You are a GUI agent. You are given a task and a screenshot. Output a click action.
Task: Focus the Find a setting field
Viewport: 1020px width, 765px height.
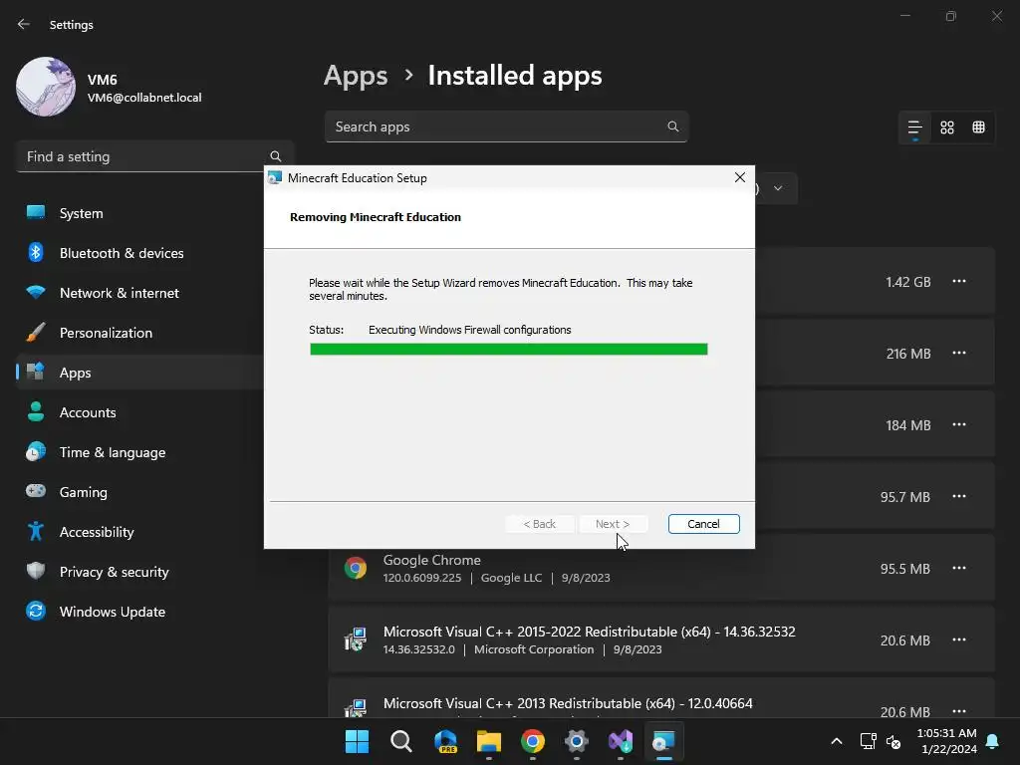point(154,156)
